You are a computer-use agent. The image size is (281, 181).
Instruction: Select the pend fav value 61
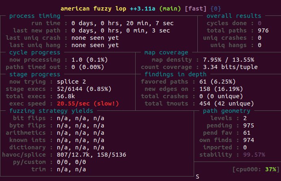tap(247, 133)
